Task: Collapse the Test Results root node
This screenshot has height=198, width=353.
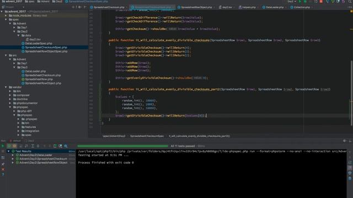Action: click(9, 151)
